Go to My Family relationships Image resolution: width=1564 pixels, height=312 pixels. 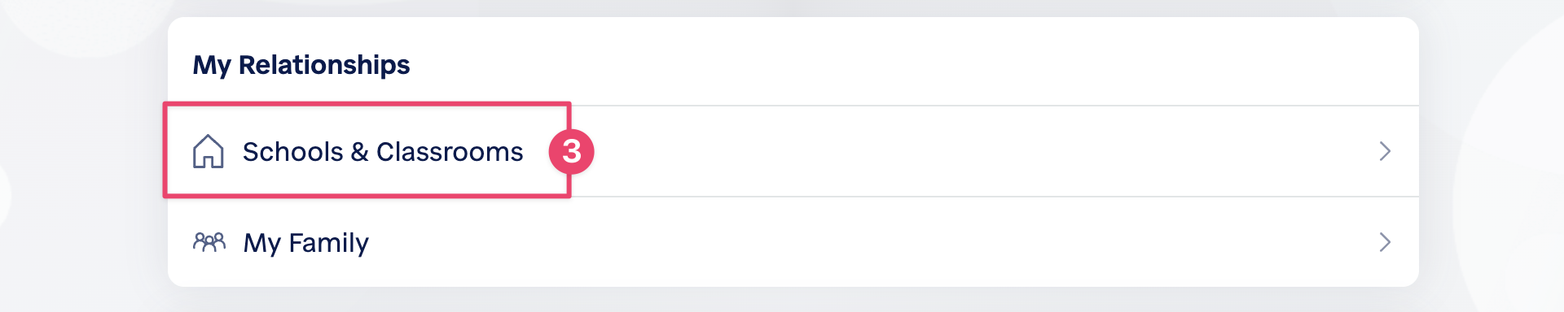(x=793, y=242)
